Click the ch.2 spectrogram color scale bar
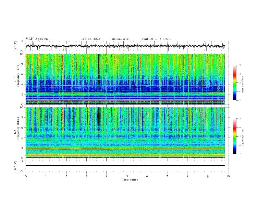257x198 pixels. click(x=235, y=136)
